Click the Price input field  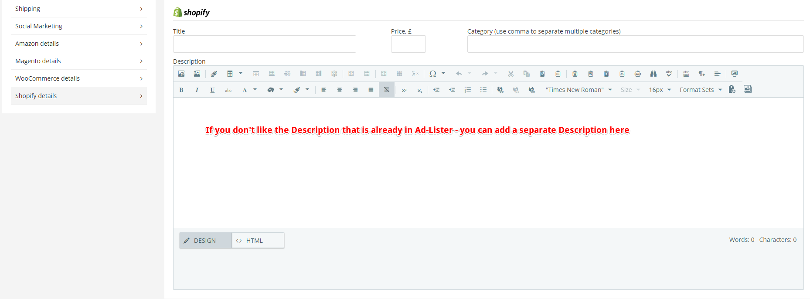[408, 44]
